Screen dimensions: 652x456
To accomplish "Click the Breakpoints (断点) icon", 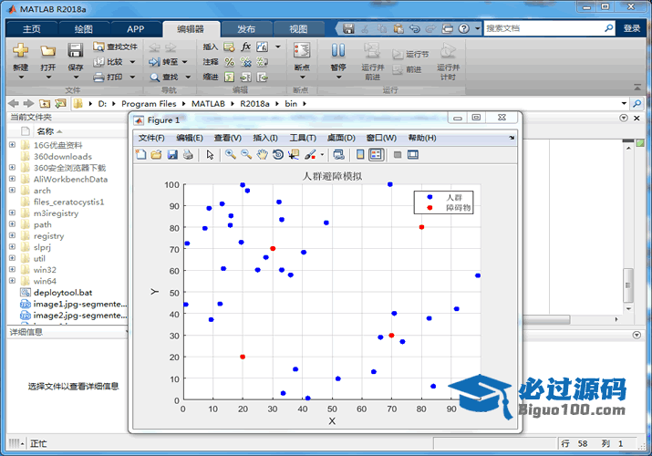I will 302,50.
